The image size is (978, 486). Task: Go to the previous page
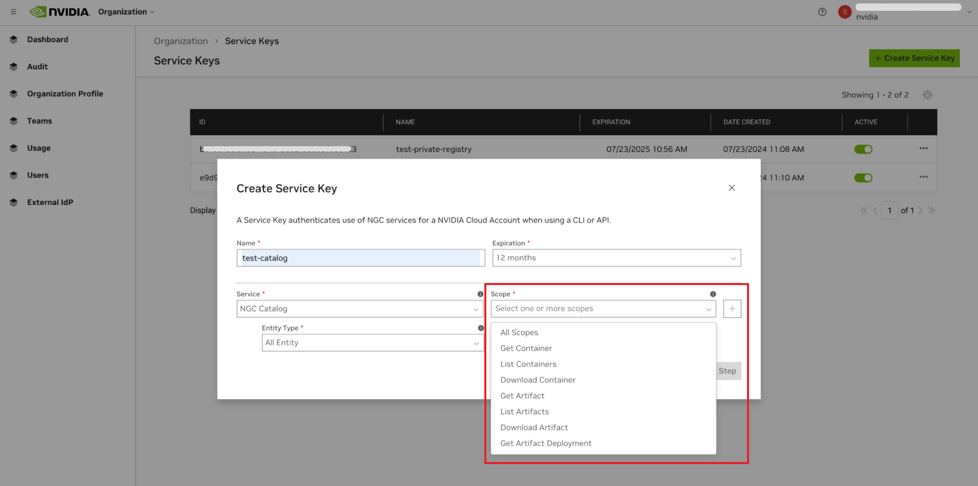coord(875,210)
